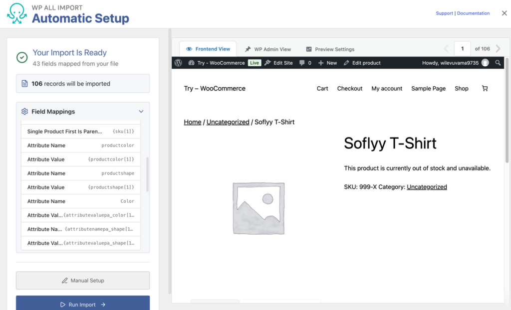
Task: Select the Attribute Name Color row
Action: pyautogui.click(x=81, y=201)
